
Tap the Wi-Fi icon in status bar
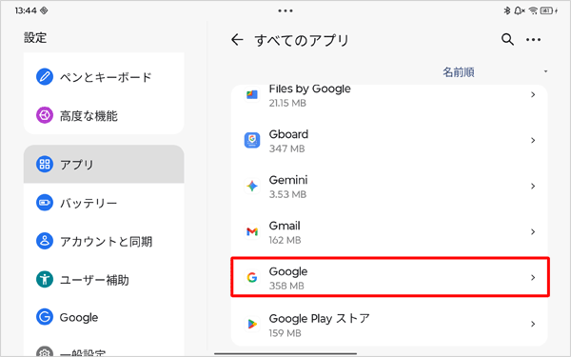coord(533,10)
